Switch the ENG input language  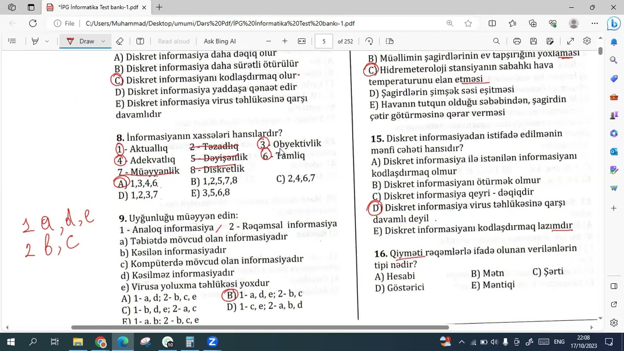coord(560,342)
